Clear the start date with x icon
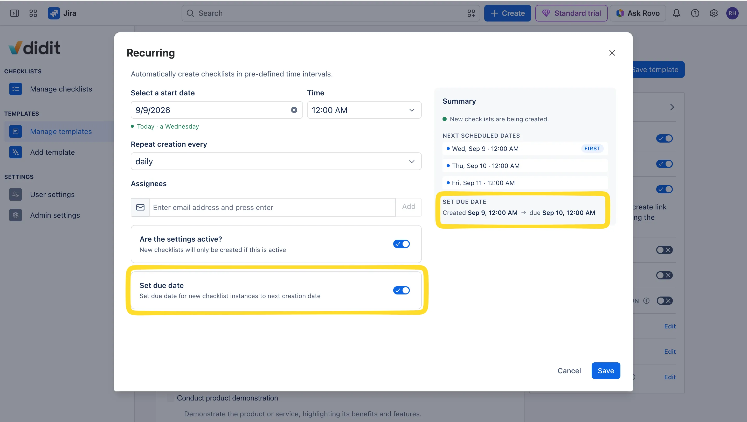Viewport: 747px width, 422px height. click(x=294, y=110)
